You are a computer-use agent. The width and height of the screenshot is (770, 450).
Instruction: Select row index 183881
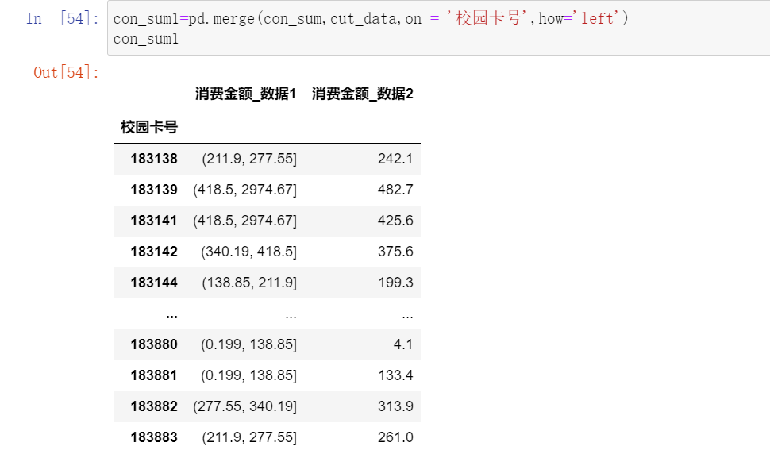154,375
